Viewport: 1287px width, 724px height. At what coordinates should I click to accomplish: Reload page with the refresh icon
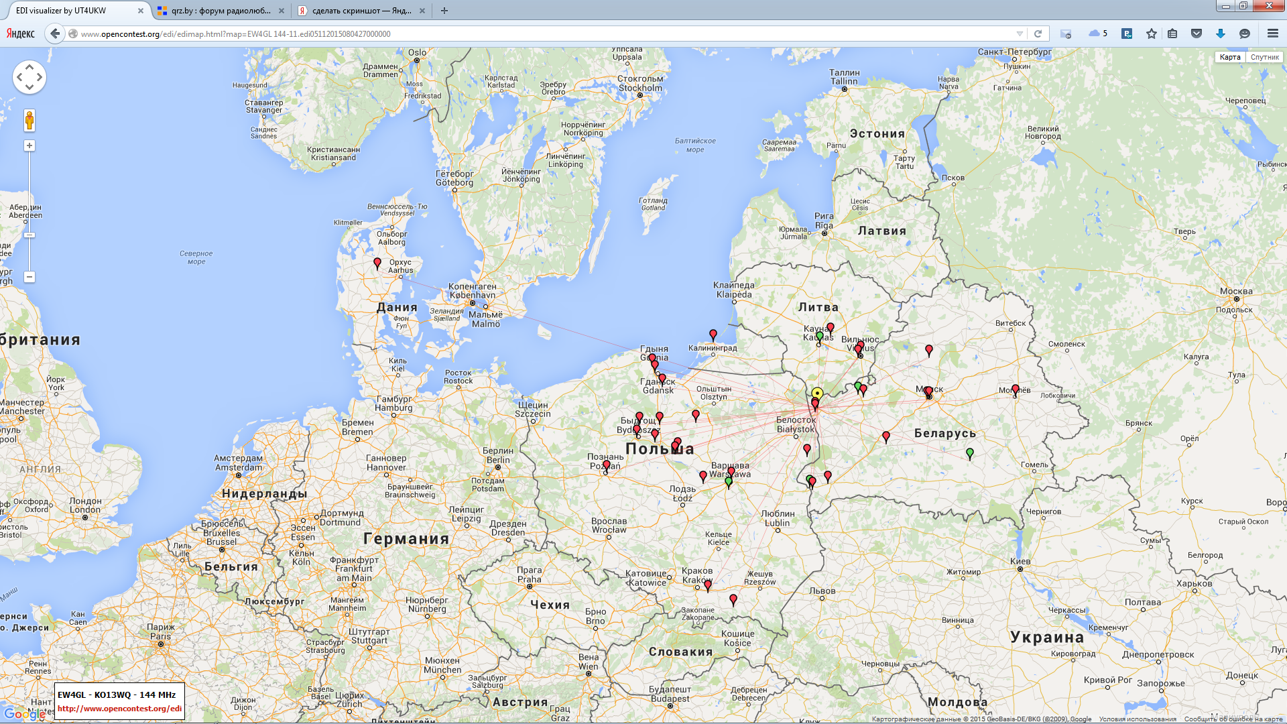1038,34
